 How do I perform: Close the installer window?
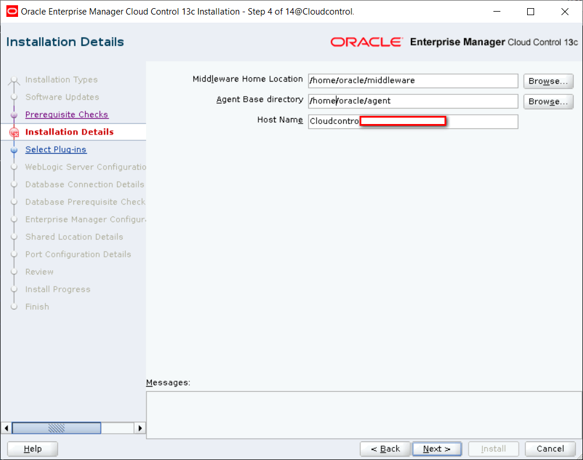565,12
